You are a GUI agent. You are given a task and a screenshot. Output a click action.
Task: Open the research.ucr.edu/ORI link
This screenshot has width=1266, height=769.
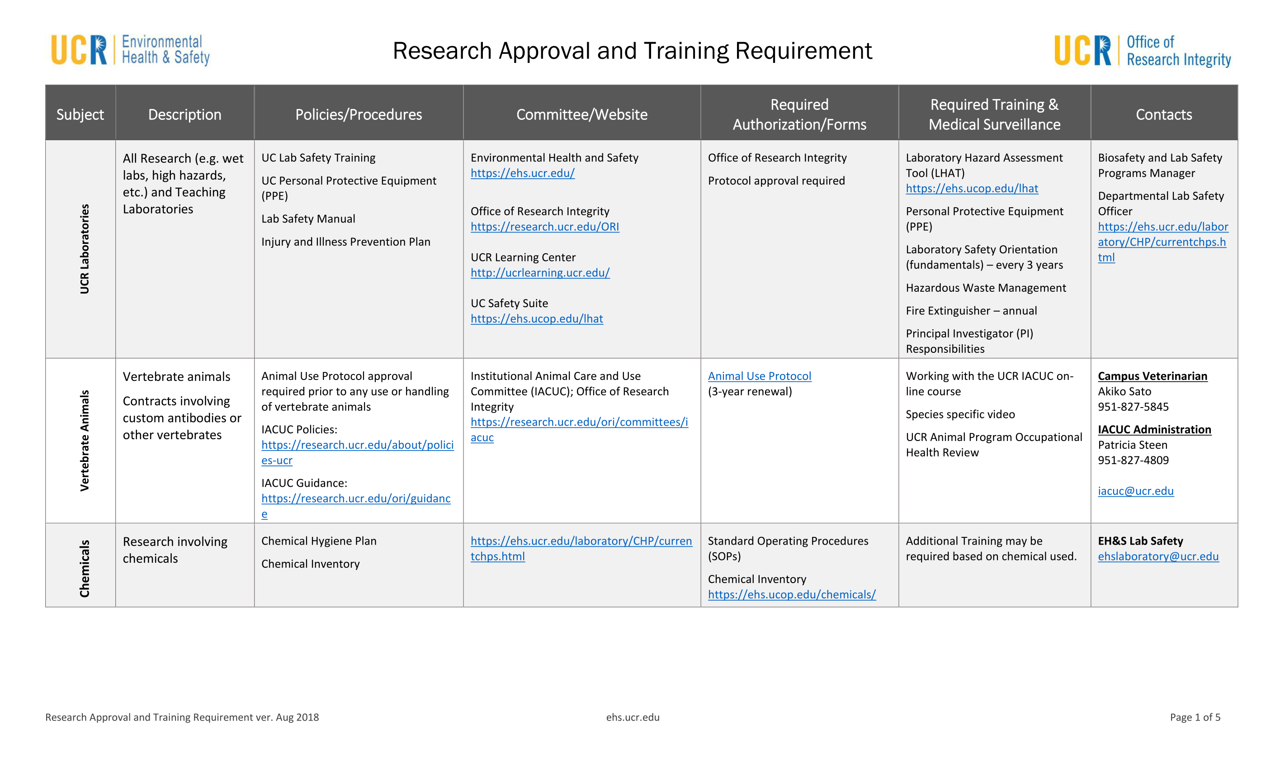point(545,227)
